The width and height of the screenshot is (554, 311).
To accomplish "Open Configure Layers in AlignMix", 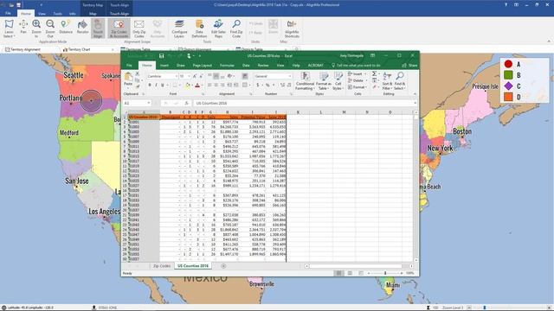I will tap(179, 29).
